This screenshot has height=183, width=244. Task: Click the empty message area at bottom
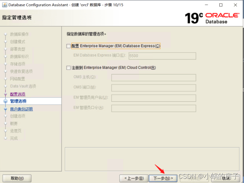152,159
